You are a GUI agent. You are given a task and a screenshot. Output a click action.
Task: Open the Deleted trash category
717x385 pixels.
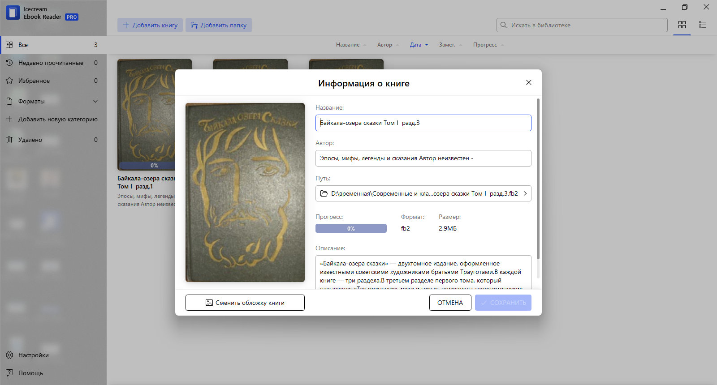point(53,140)
